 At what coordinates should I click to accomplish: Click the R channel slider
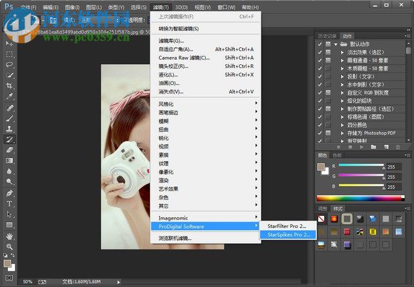(x=361, y=166)
